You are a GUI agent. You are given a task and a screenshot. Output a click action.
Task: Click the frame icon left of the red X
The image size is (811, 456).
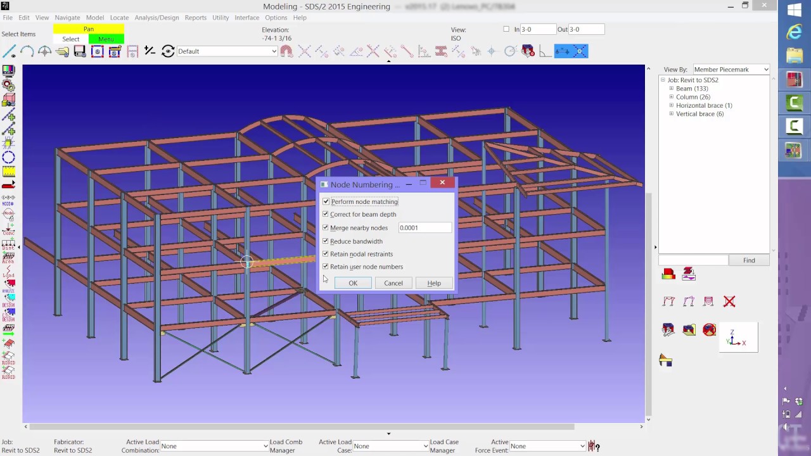tap(708, 301)
